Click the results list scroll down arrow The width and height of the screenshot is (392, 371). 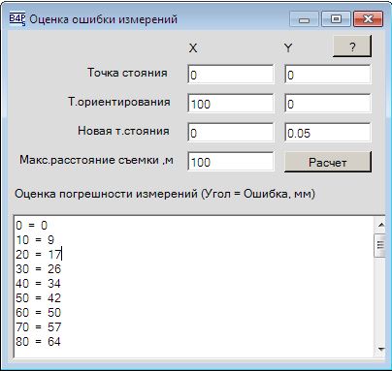pos(380,349)
